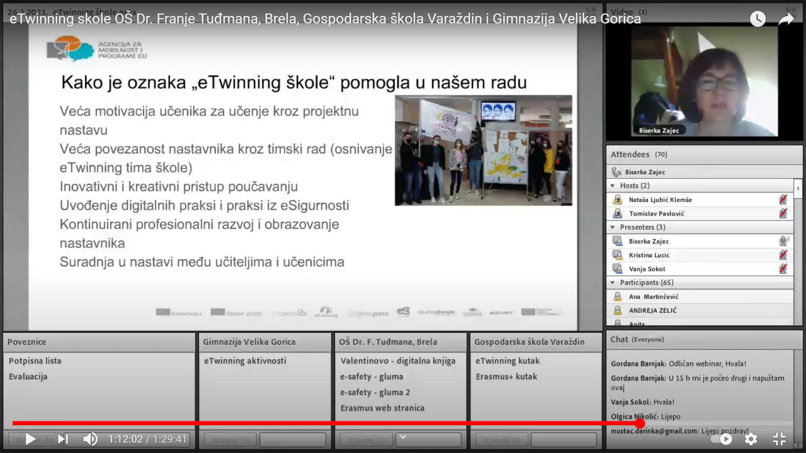Click Vanja Sokol's "Hvala!" chat message

[642, 402]
